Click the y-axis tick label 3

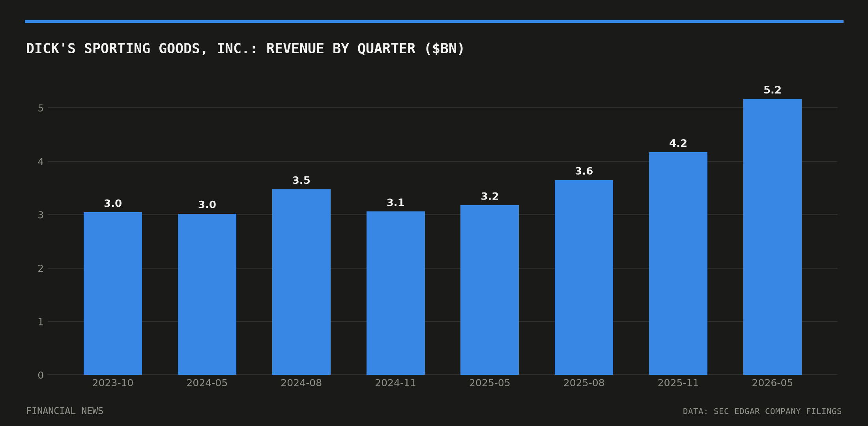pos(41,215)
